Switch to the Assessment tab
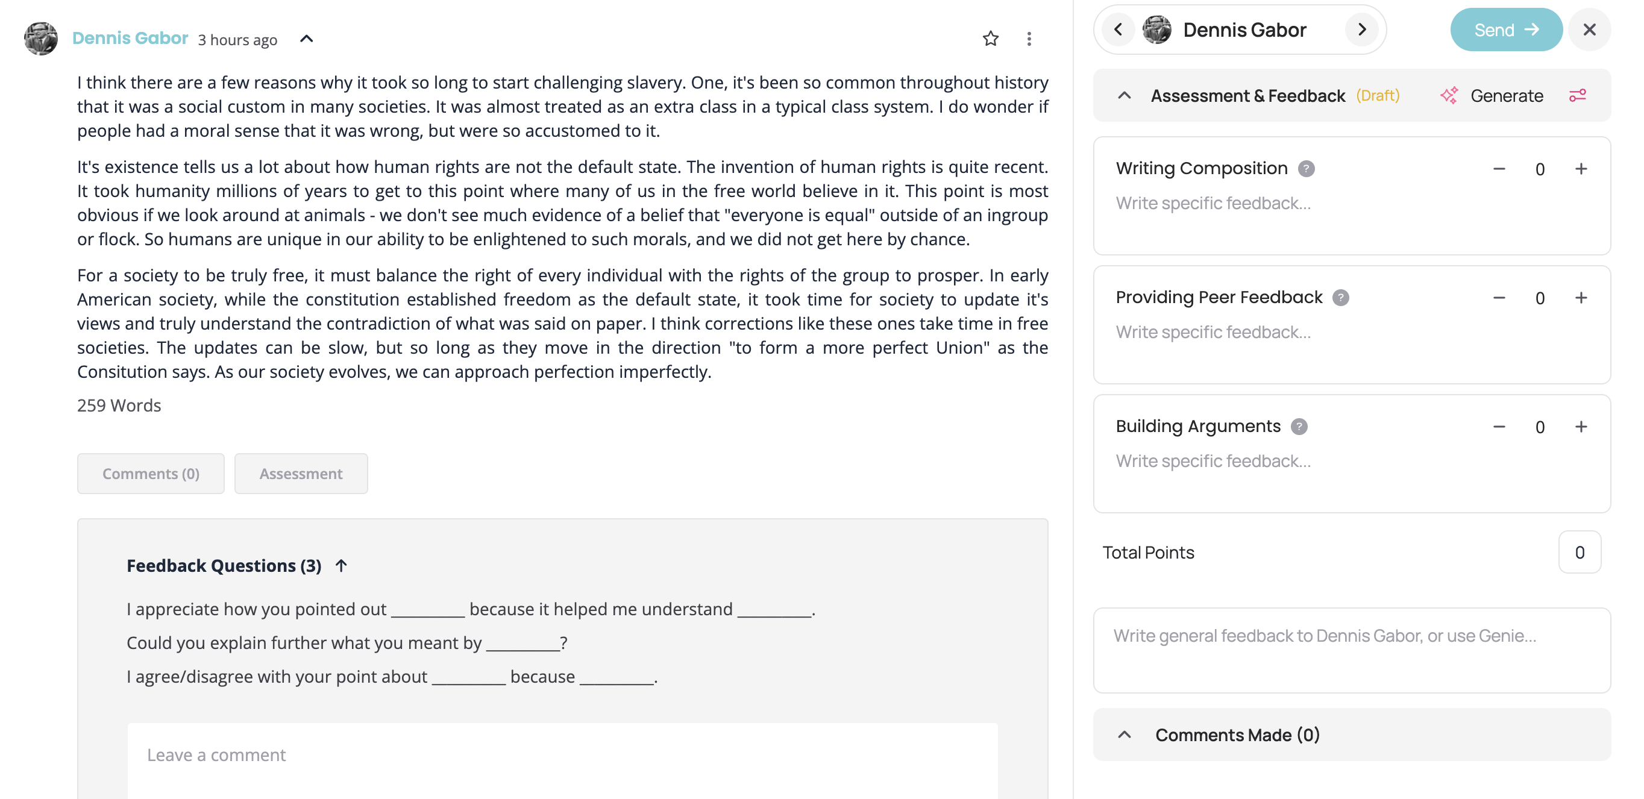This screenshot has width=1644, height=799. 301,474
